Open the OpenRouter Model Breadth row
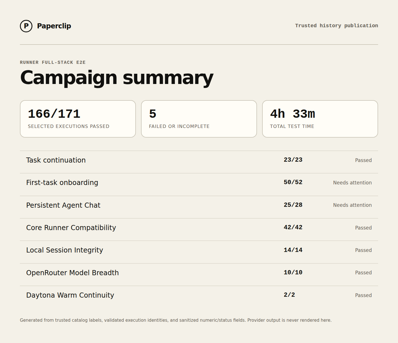 coord(199,275)
